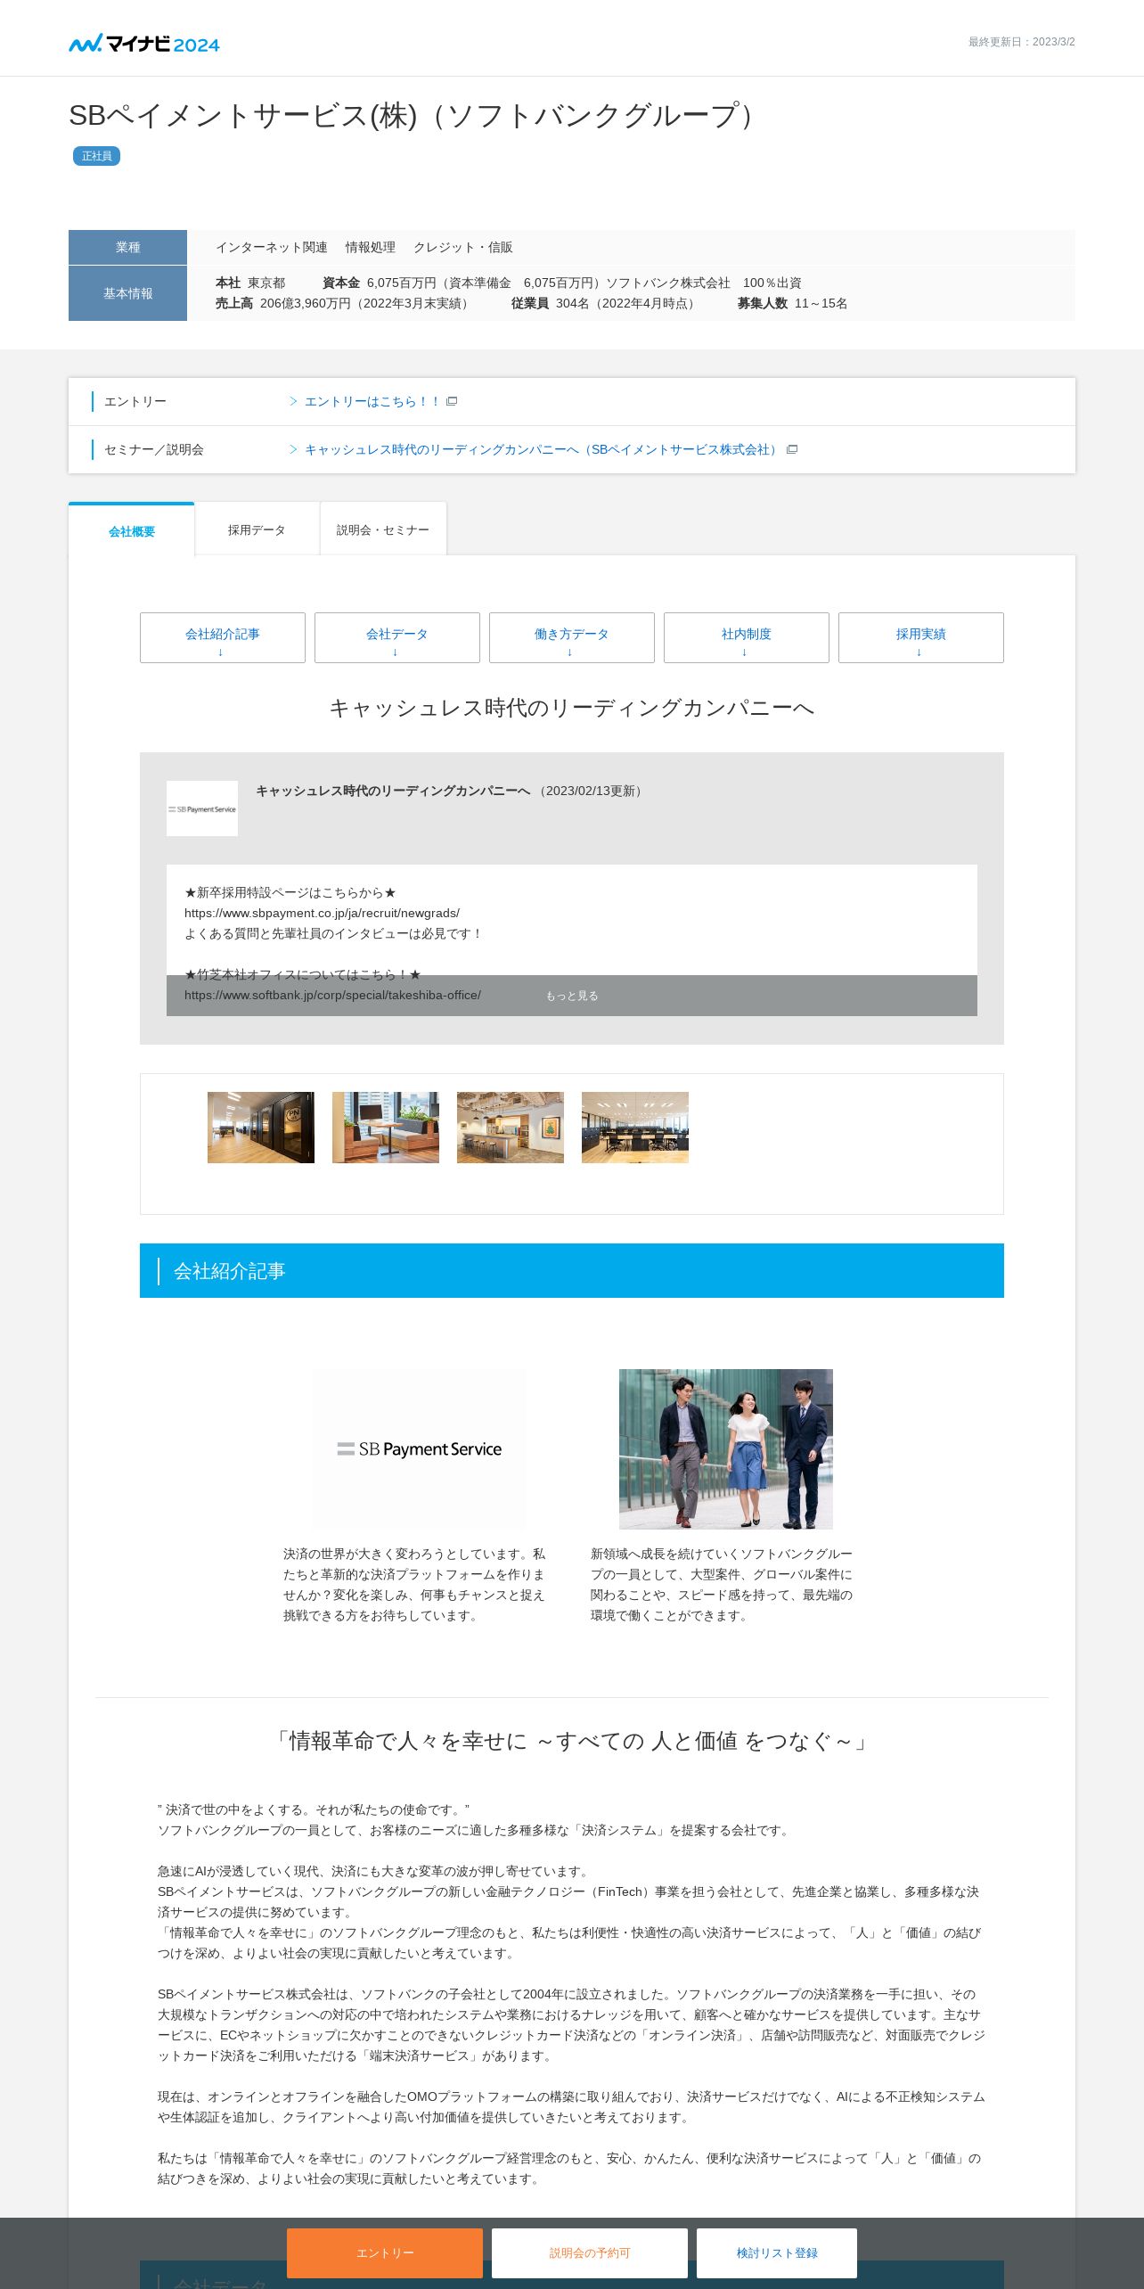Jump to the 採用実績 section
The image size is (1144, 2289).
coord(921,637)
